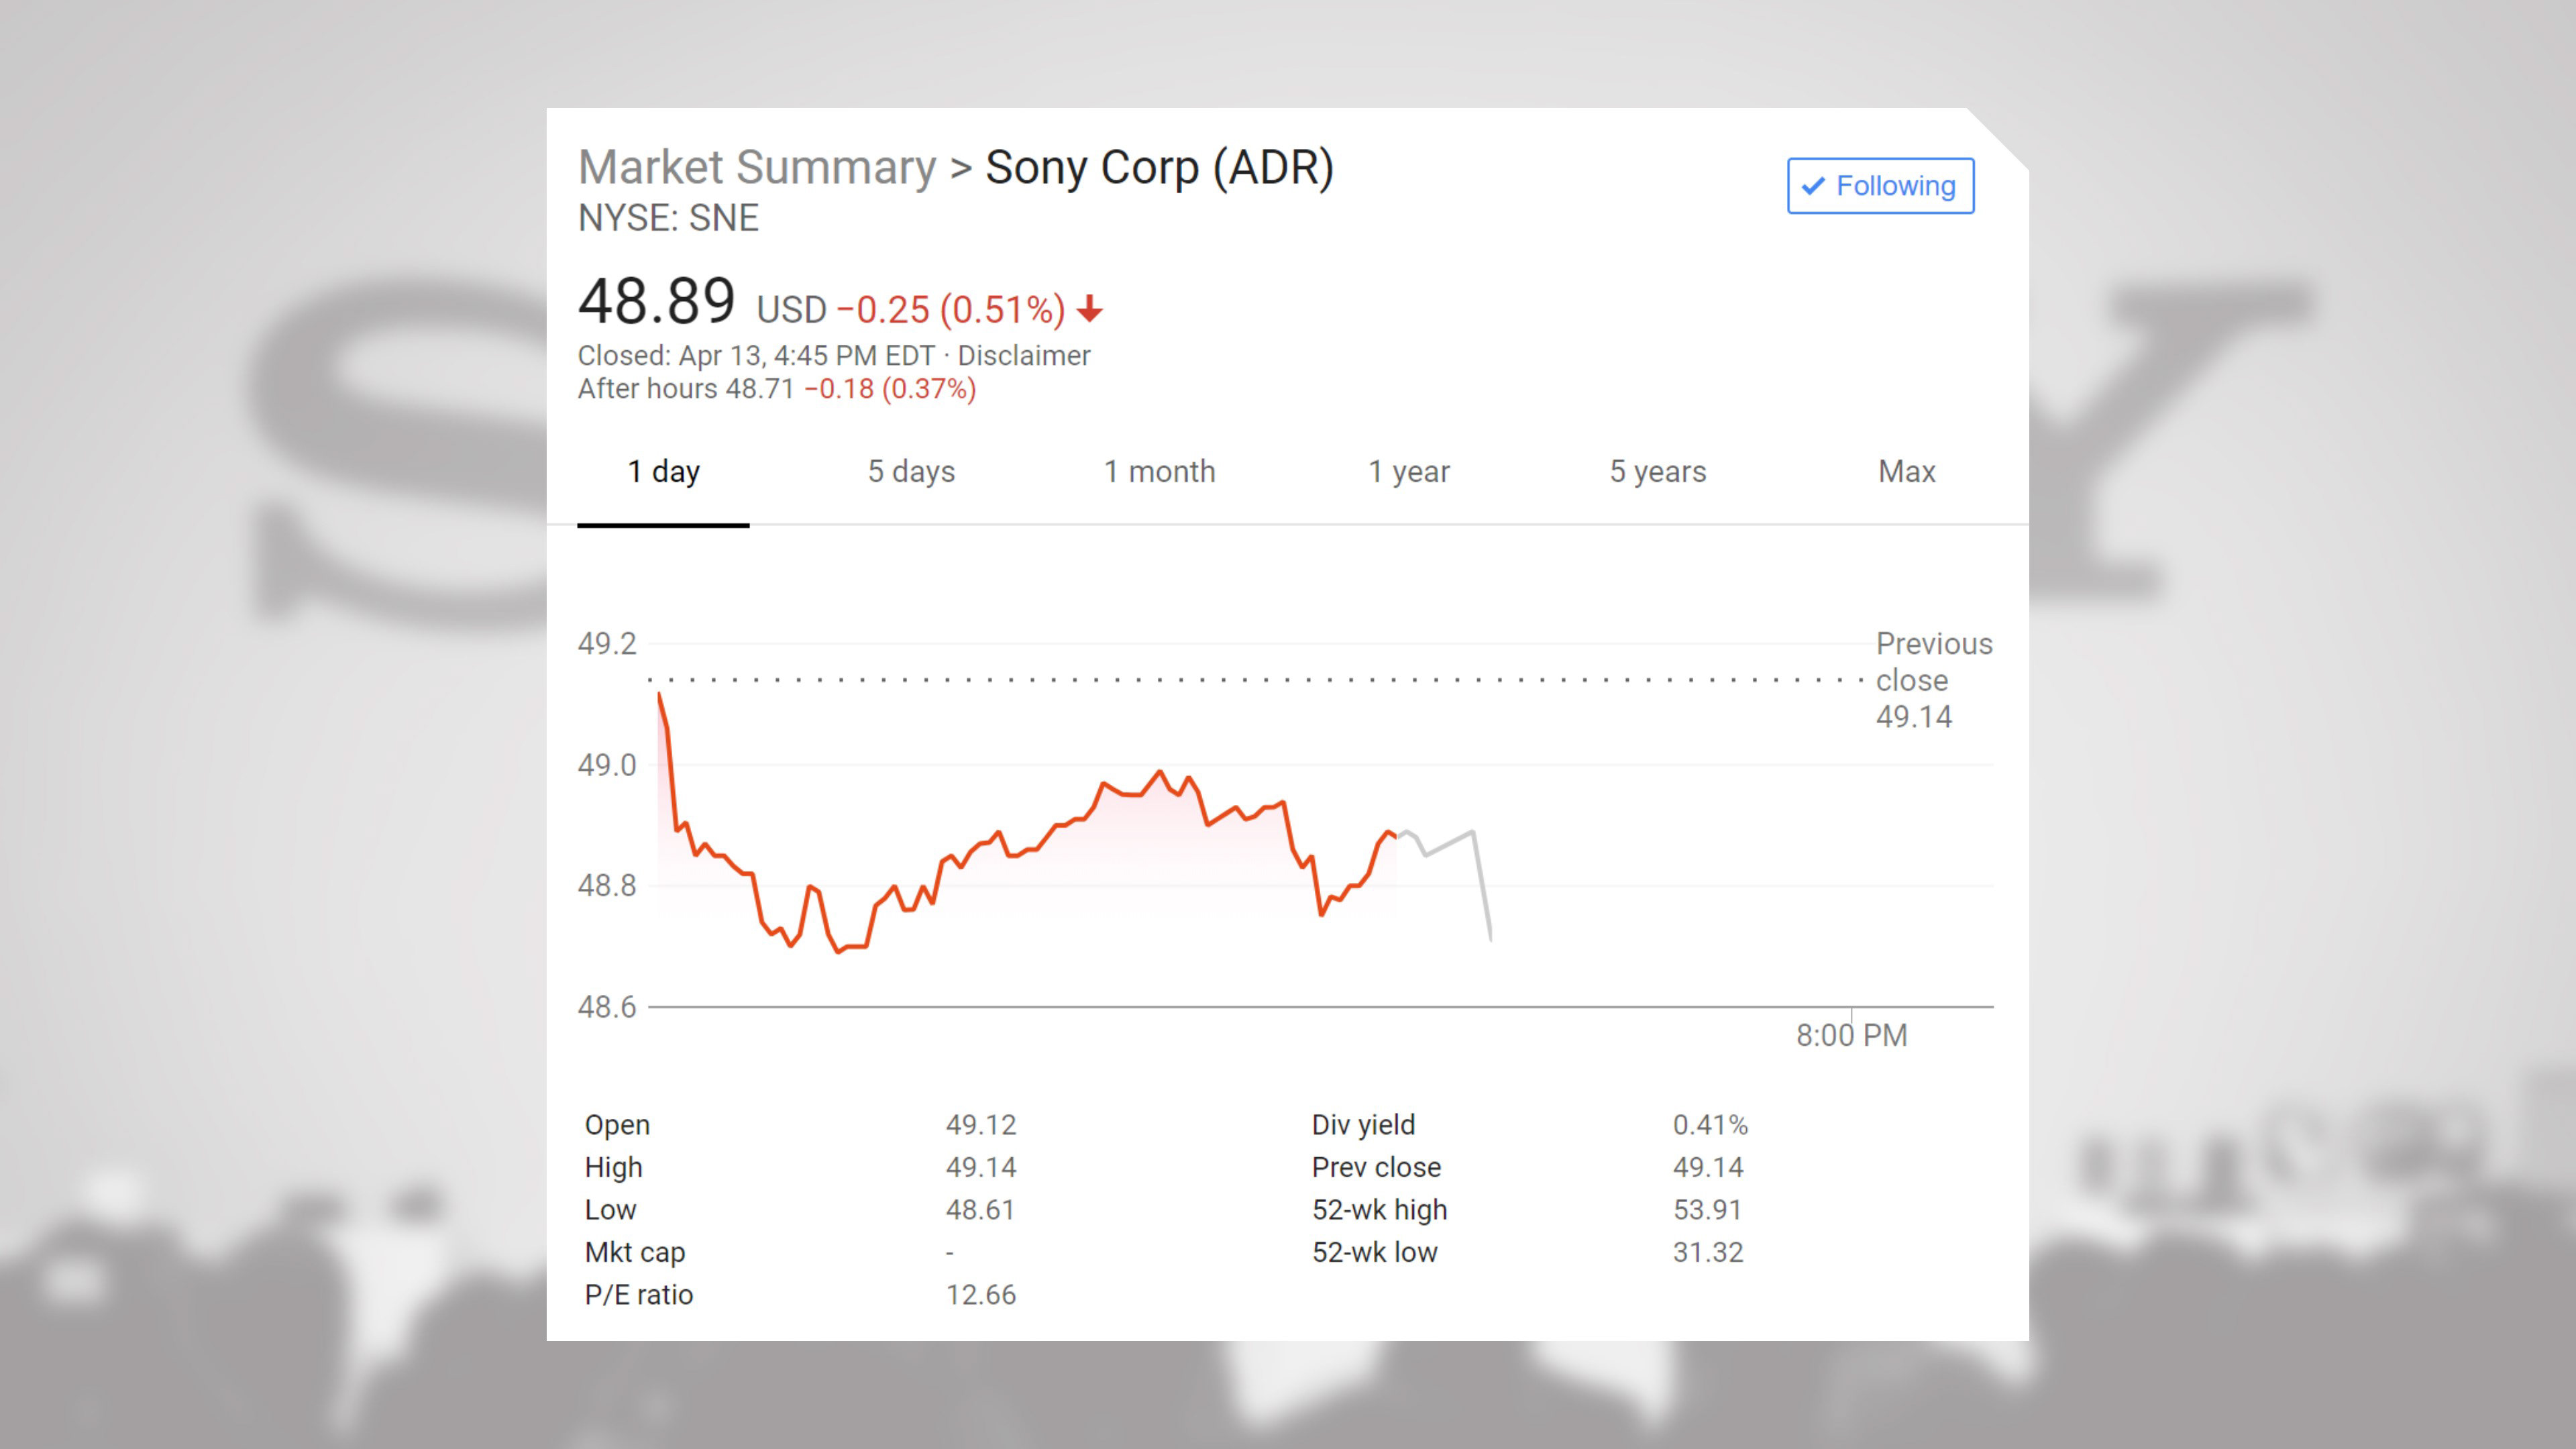Screen dimensions: 2576x1449
Task: Click the P/E ratio value 12.66
Action: [x=980, y=1295]
